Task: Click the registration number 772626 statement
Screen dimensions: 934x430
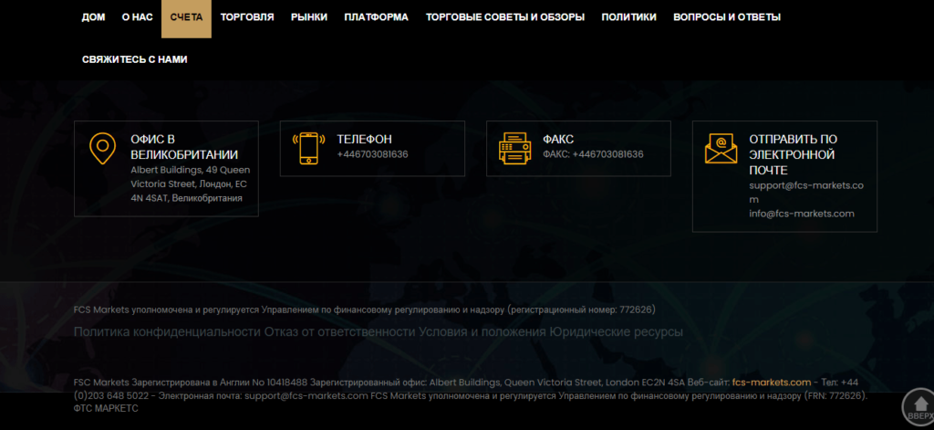Action: 365,310
